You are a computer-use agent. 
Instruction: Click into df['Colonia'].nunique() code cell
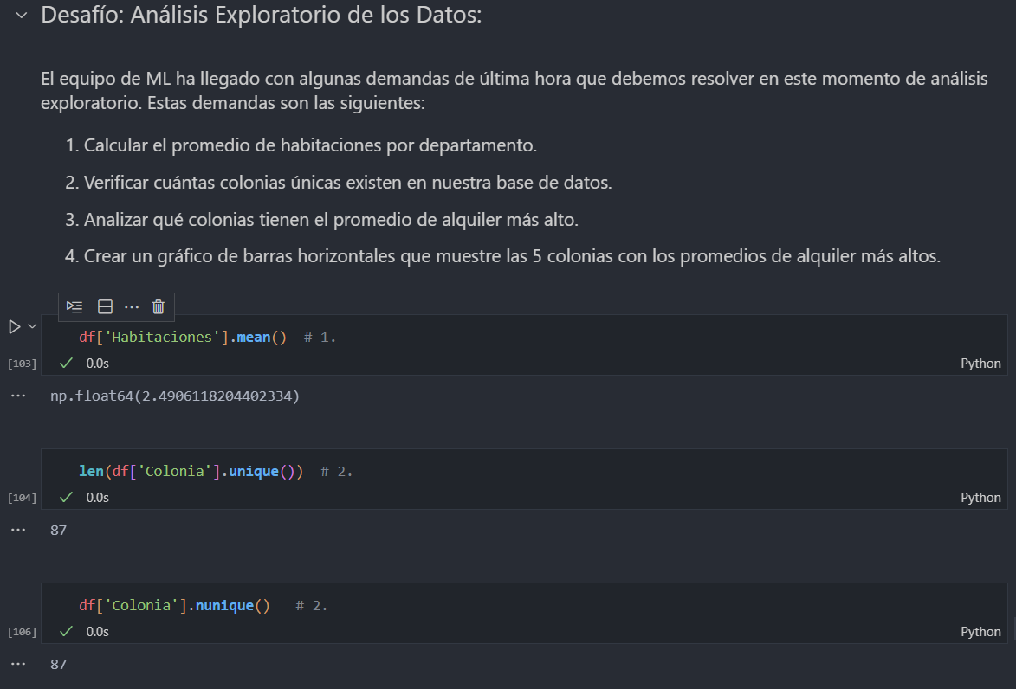pyautogui.click(x=523, y=605)
